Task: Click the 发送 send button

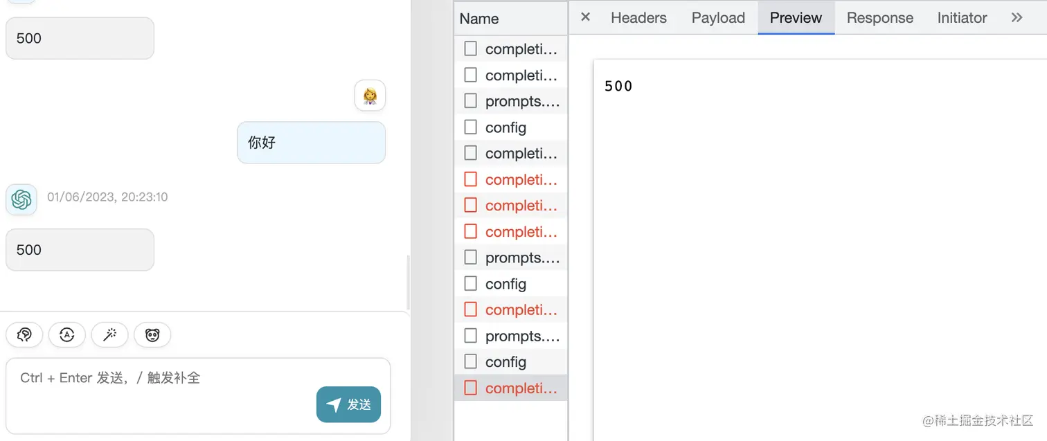Action: click(348, 404)
